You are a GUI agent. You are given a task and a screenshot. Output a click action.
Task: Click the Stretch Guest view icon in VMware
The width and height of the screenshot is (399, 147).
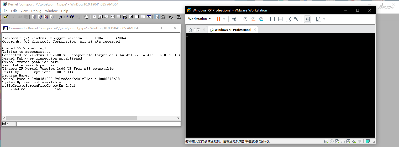(x=318, y=19)
